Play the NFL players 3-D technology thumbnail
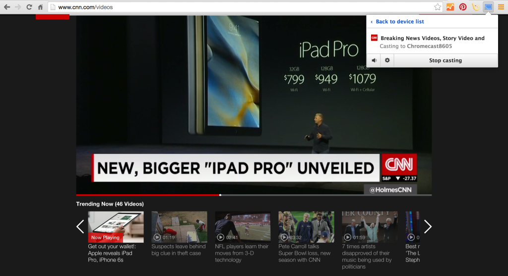 click(x=243, y=227)
